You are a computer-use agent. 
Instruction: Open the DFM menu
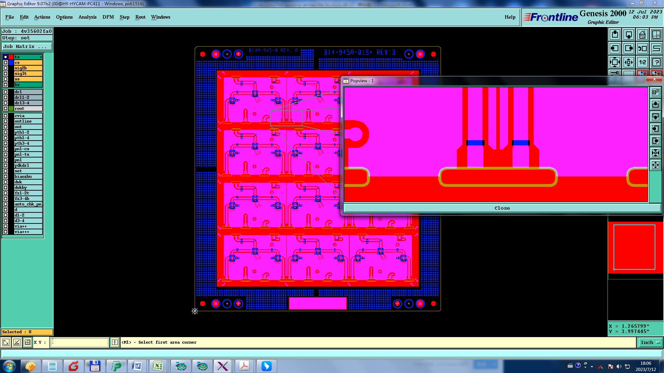coord(108,17)
